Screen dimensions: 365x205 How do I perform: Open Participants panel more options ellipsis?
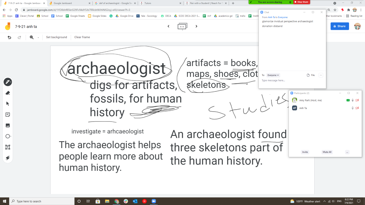point(347,152)
